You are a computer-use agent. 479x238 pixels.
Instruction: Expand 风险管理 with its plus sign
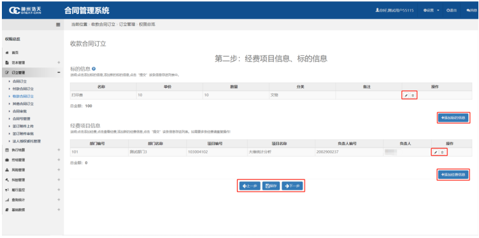click(x=59, y=170)
